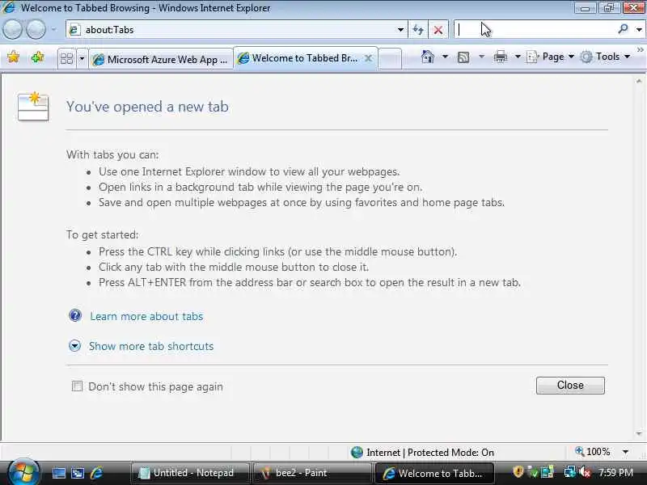The image size is (647, 485).
Task: Click the Internet Protected Mode status
Action: click(x=422, y=453)
